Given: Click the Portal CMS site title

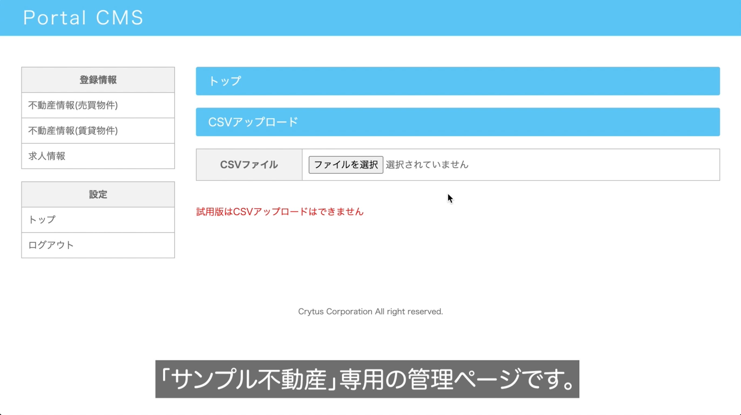Looking at the screenshot, I should [83, 18].
